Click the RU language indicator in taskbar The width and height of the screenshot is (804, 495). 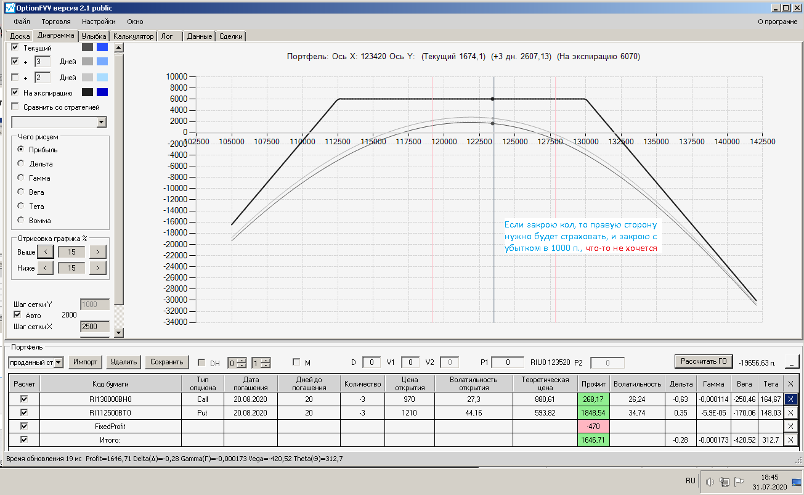[x=691, y=481]
